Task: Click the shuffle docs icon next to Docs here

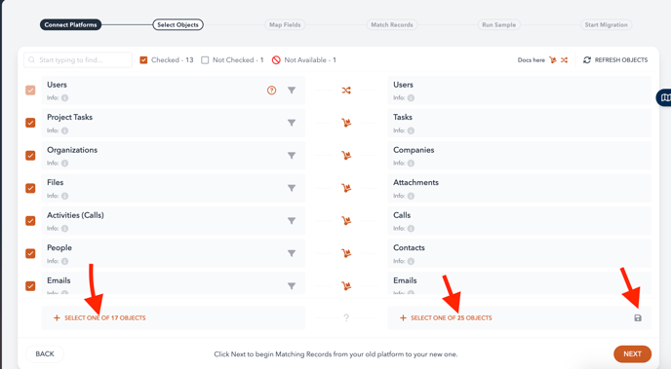Action: point(564,60)
